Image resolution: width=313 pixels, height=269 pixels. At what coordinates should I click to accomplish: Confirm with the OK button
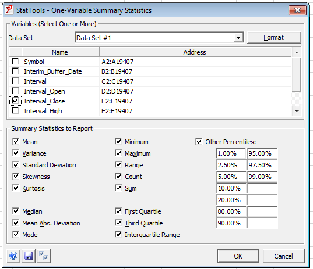(238, 256)
